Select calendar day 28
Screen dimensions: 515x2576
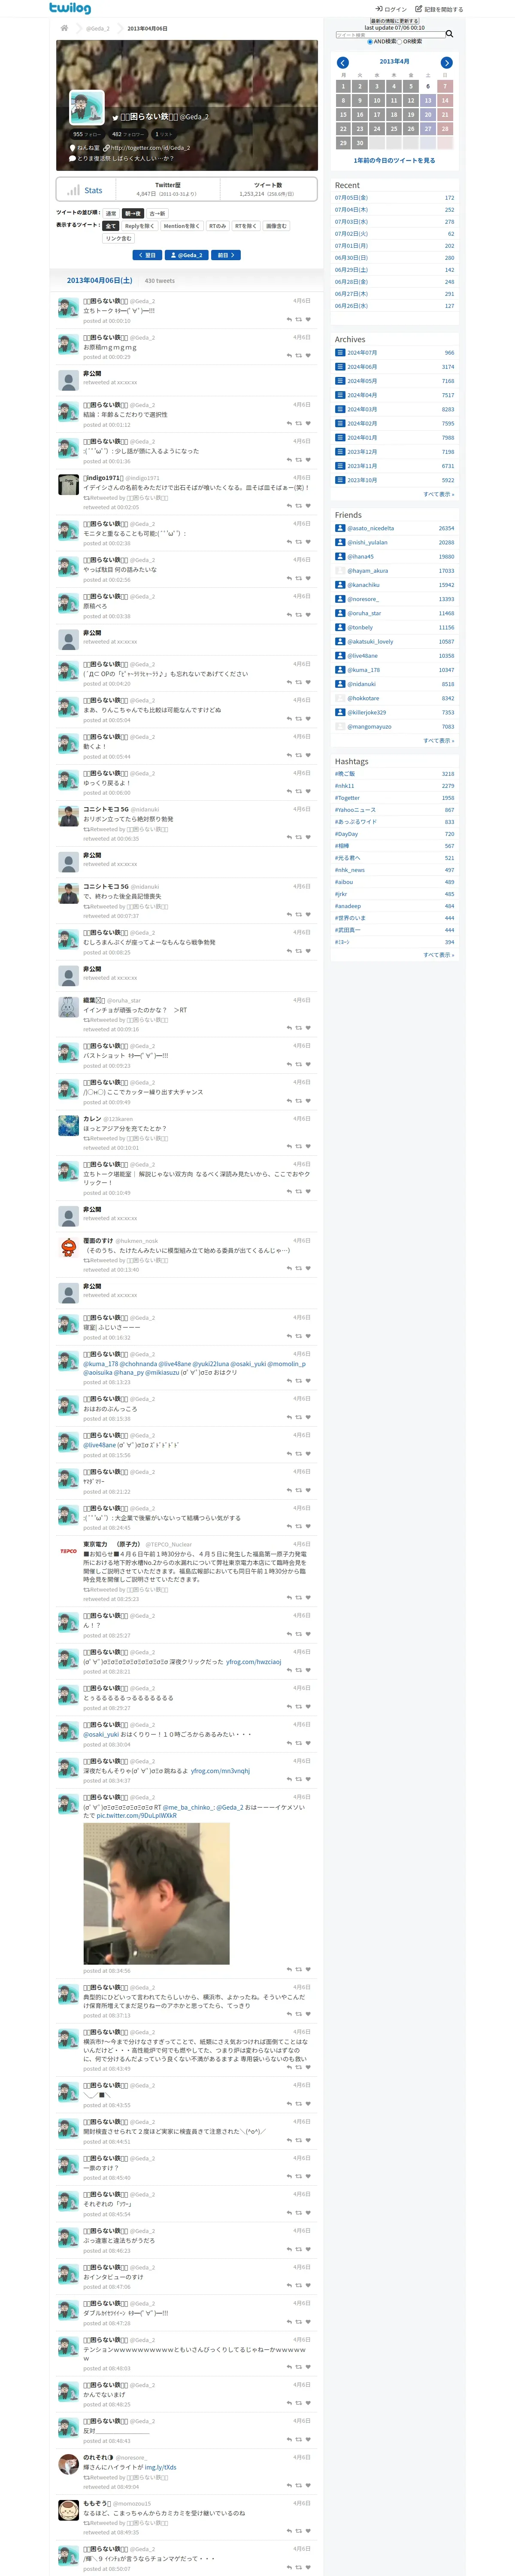coord(445,129)
